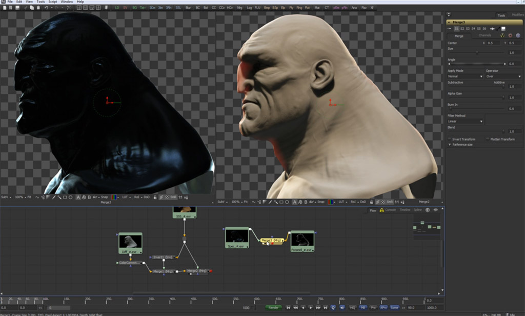Adjust the Size slider handle
The image size is (525, 316).
tap(477, 53)
